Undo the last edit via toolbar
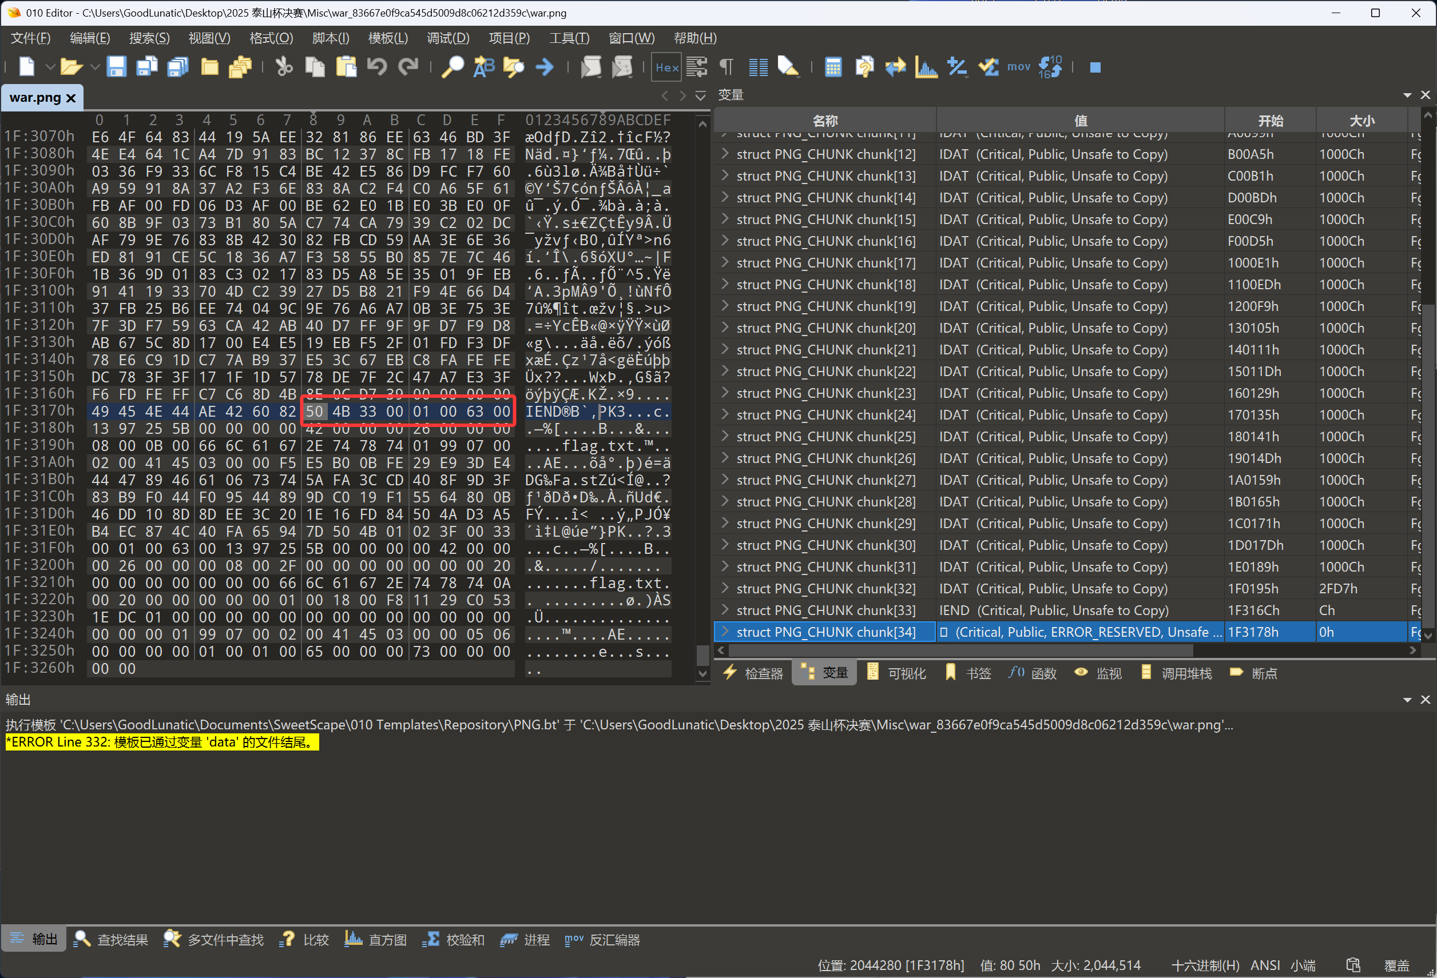The width and height of the screenshot is (1437, 978). pyautogui.click(x=376, y=67)
